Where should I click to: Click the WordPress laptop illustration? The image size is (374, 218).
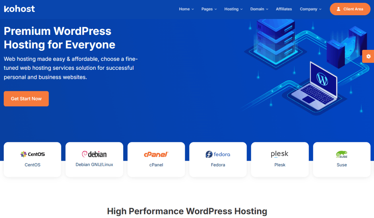point(315,86)
